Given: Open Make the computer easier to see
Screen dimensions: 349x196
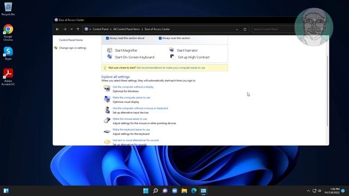Looking at the screenshot, I should pos(131,97).
